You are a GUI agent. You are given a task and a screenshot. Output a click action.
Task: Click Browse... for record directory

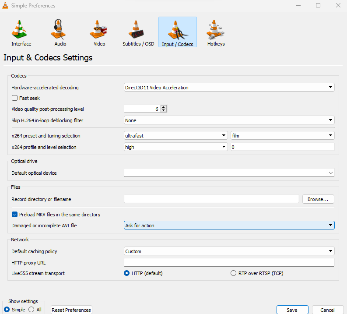pos(318,199)
